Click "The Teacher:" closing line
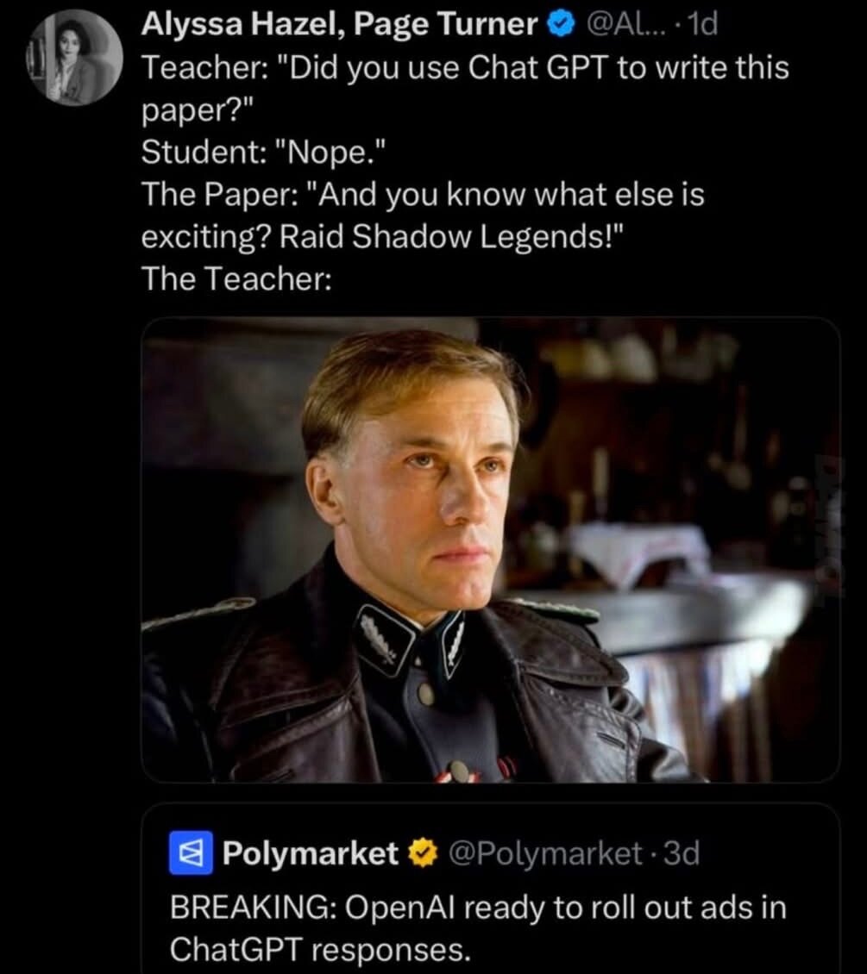This screenshot has height=974, width=867. coord(236,278)
